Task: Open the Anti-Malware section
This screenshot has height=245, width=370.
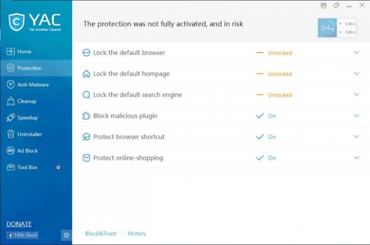Action: tap(36, 84)
